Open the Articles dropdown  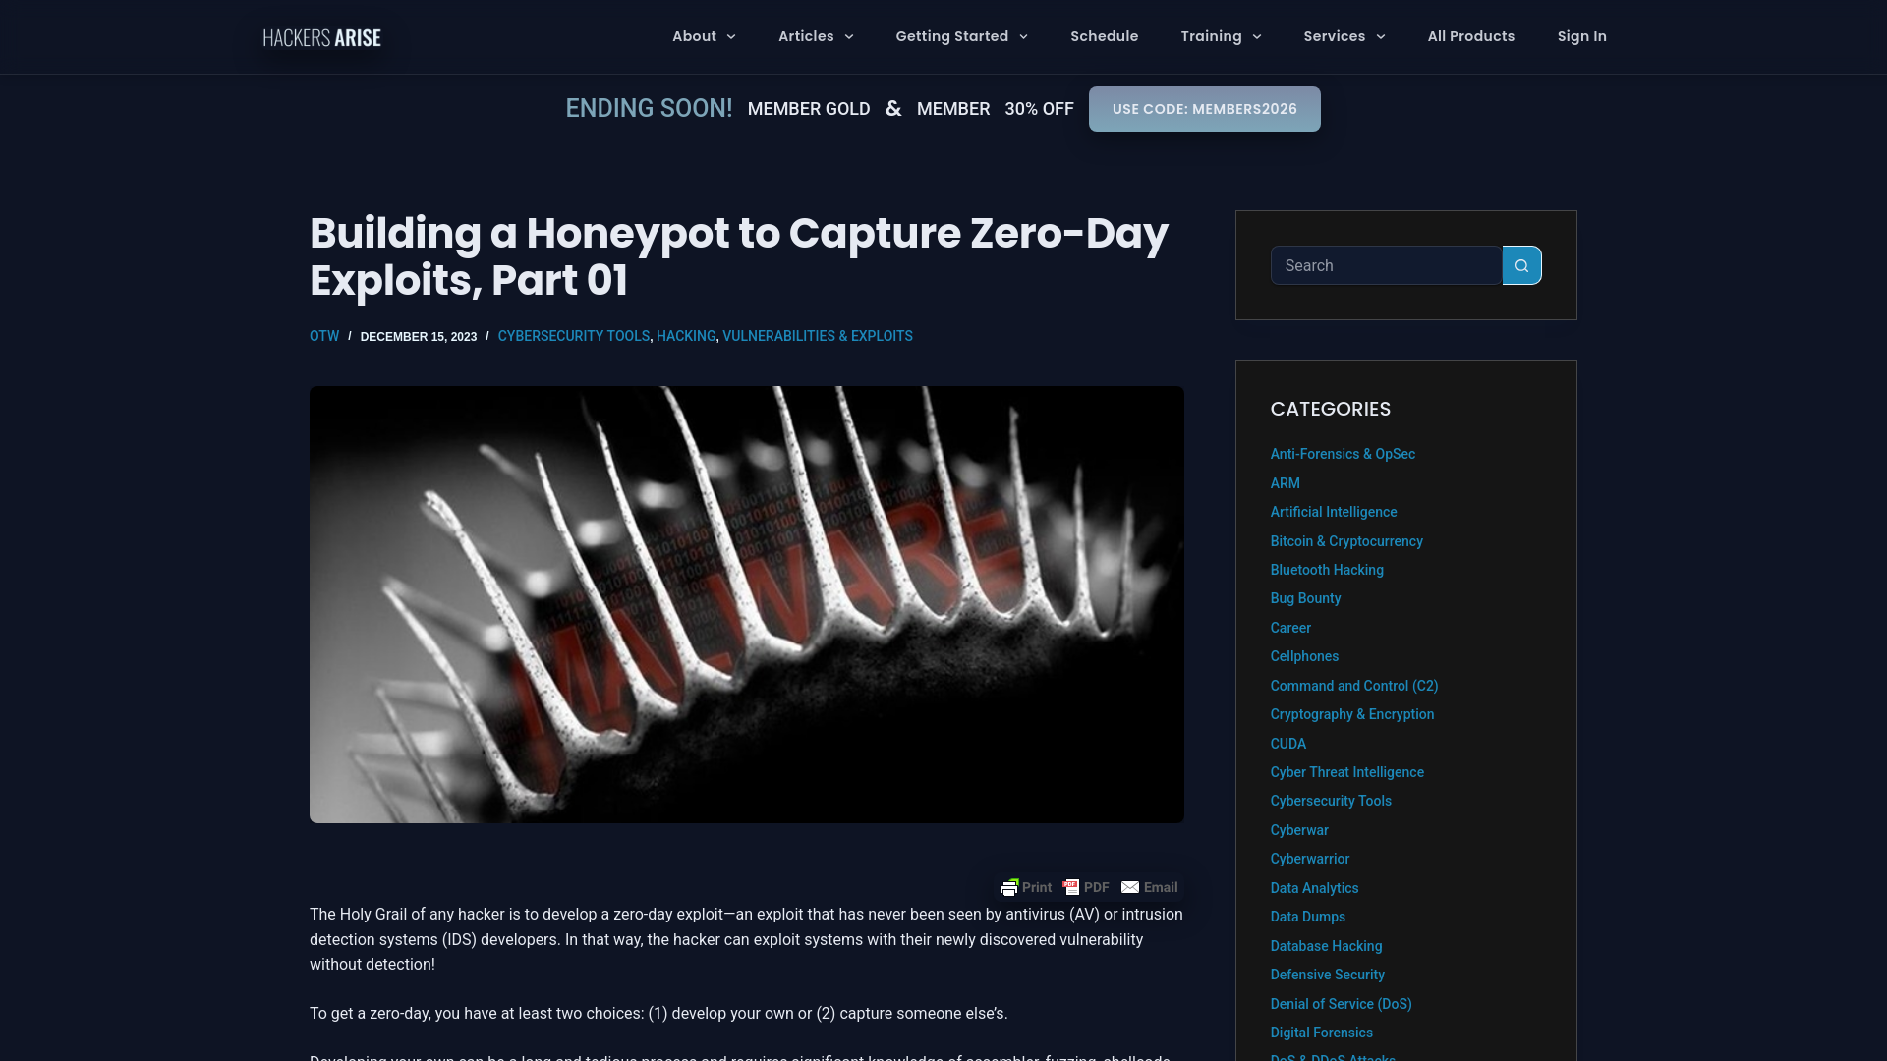815,36
